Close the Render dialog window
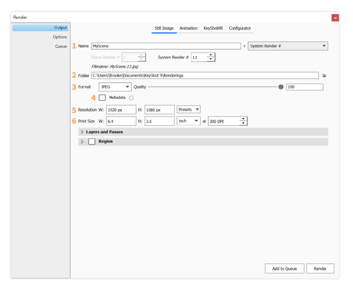Image resolution: width=353 pixels, height=288 pixels. tap(335, 18)
